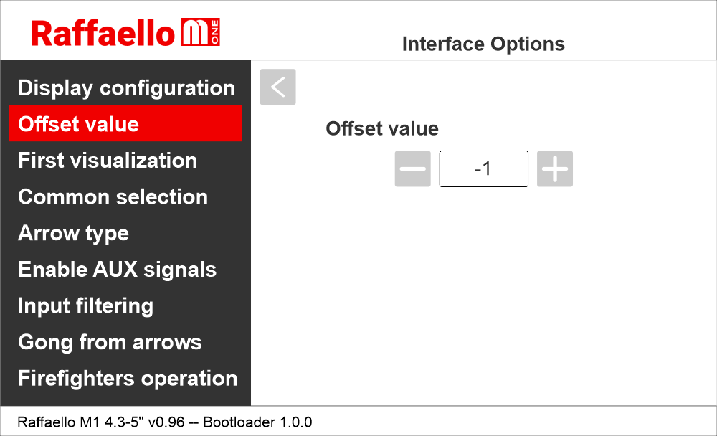Click the red M ONE logo badge
717x436 pixels.
click(201, 33)
